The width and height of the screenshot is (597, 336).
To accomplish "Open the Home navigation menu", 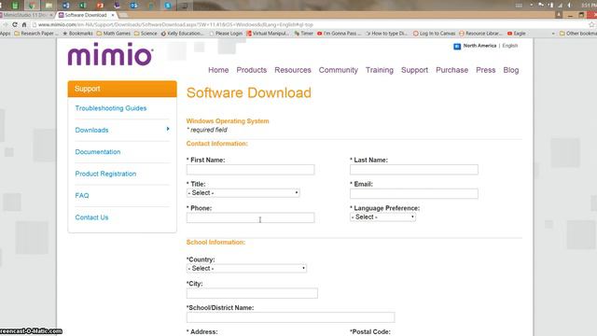I will 218,70.
